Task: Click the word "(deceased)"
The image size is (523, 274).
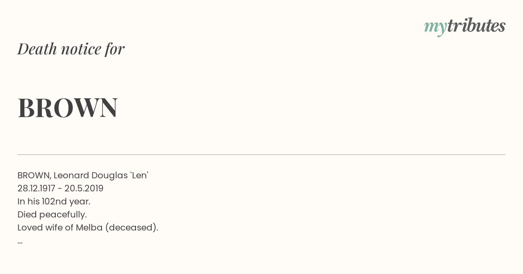Action: point(132,227)
